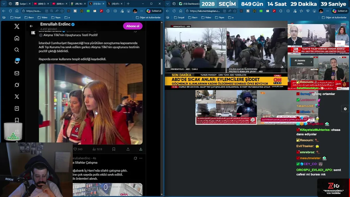Open X Premium icon in the sidebar
Viewport: 350px width, 197px height.
[17, 97]
